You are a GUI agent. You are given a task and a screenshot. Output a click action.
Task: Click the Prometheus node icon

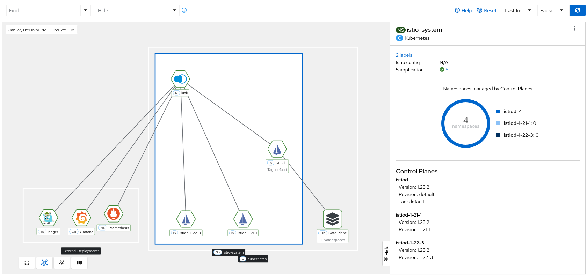114,214
